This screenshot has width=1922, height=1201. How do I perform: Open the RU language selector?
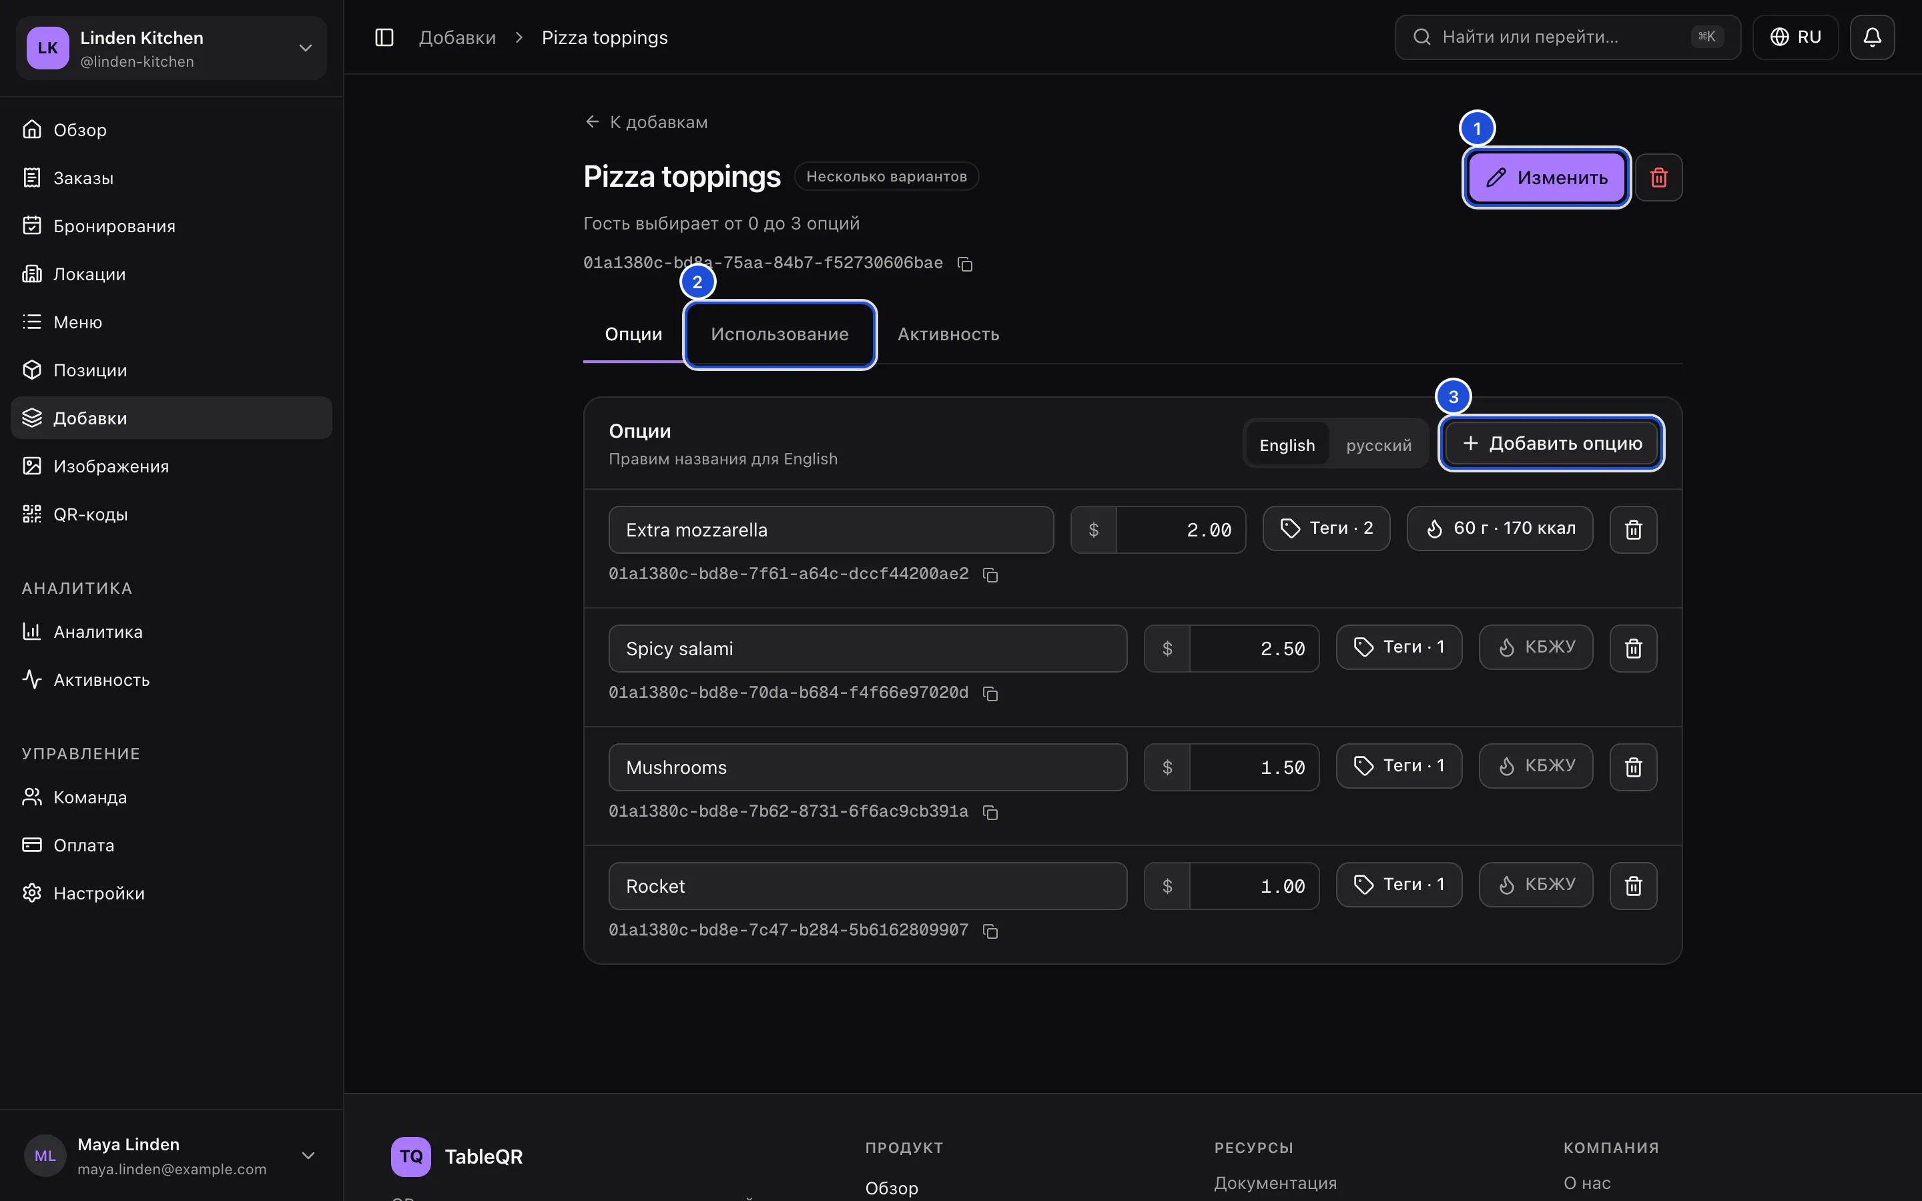pyautogui.click(x=1795, y=37)
